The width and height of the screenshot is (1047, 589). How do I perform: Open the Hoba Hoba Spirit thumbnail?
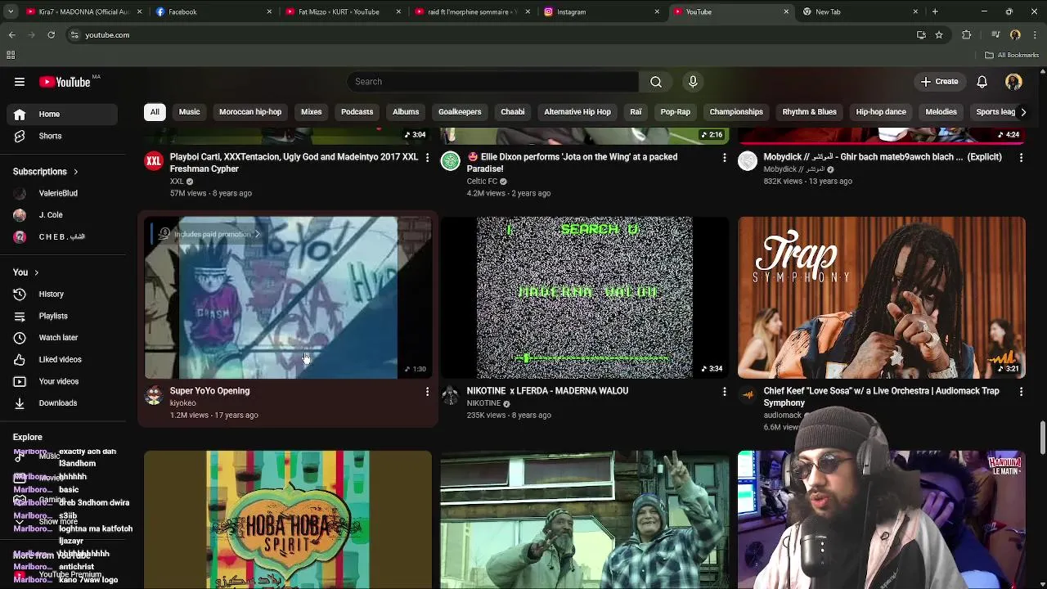[288, 519]
